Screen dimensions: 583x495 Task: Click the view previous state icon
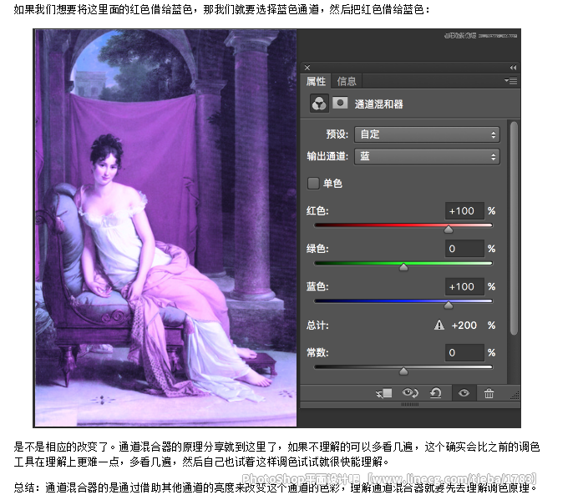tap(410, 393)
